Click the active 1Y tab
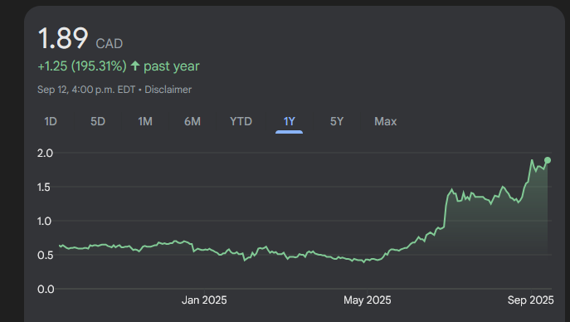570x322 pixels. click(x=290, y=121)
